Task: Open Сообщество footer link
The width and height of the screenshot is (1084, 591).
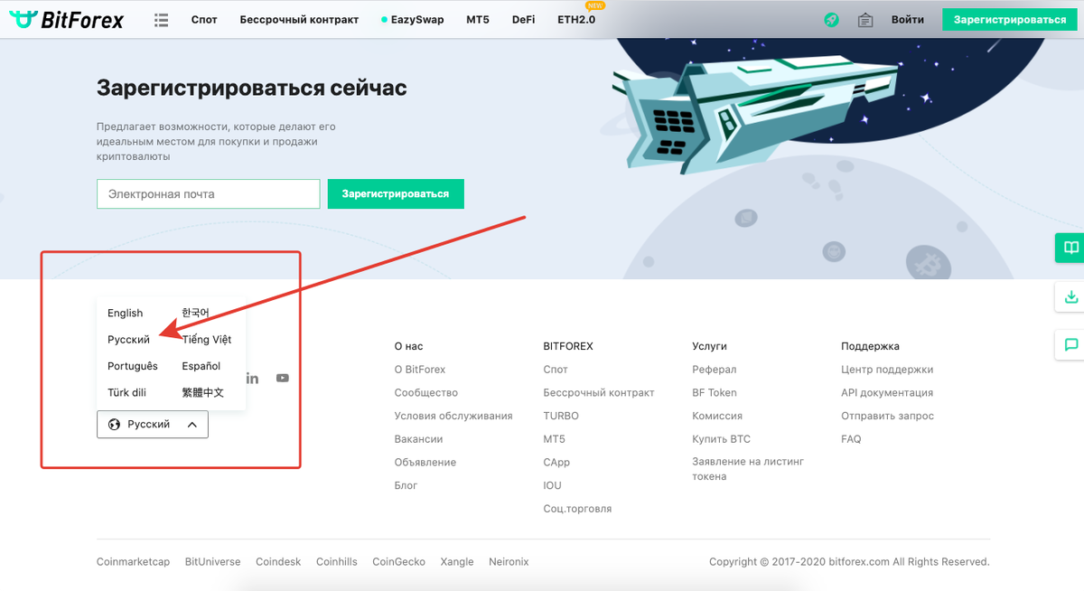Action: tap(426, 393)
